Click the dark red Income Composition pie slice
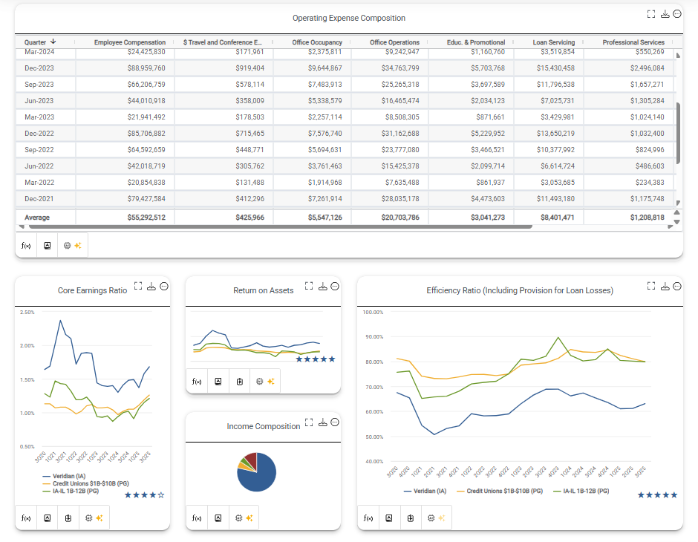This screenshot has width=698, height=542. point(252,460)
